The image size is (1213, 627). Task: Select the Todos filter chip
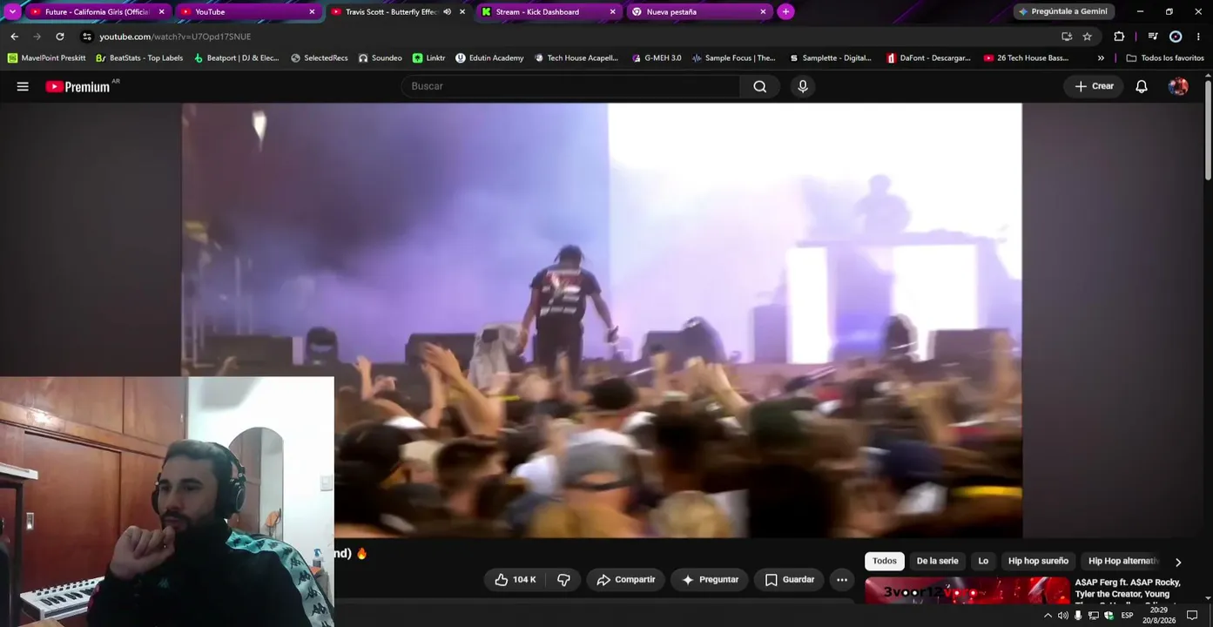[885, 562]
